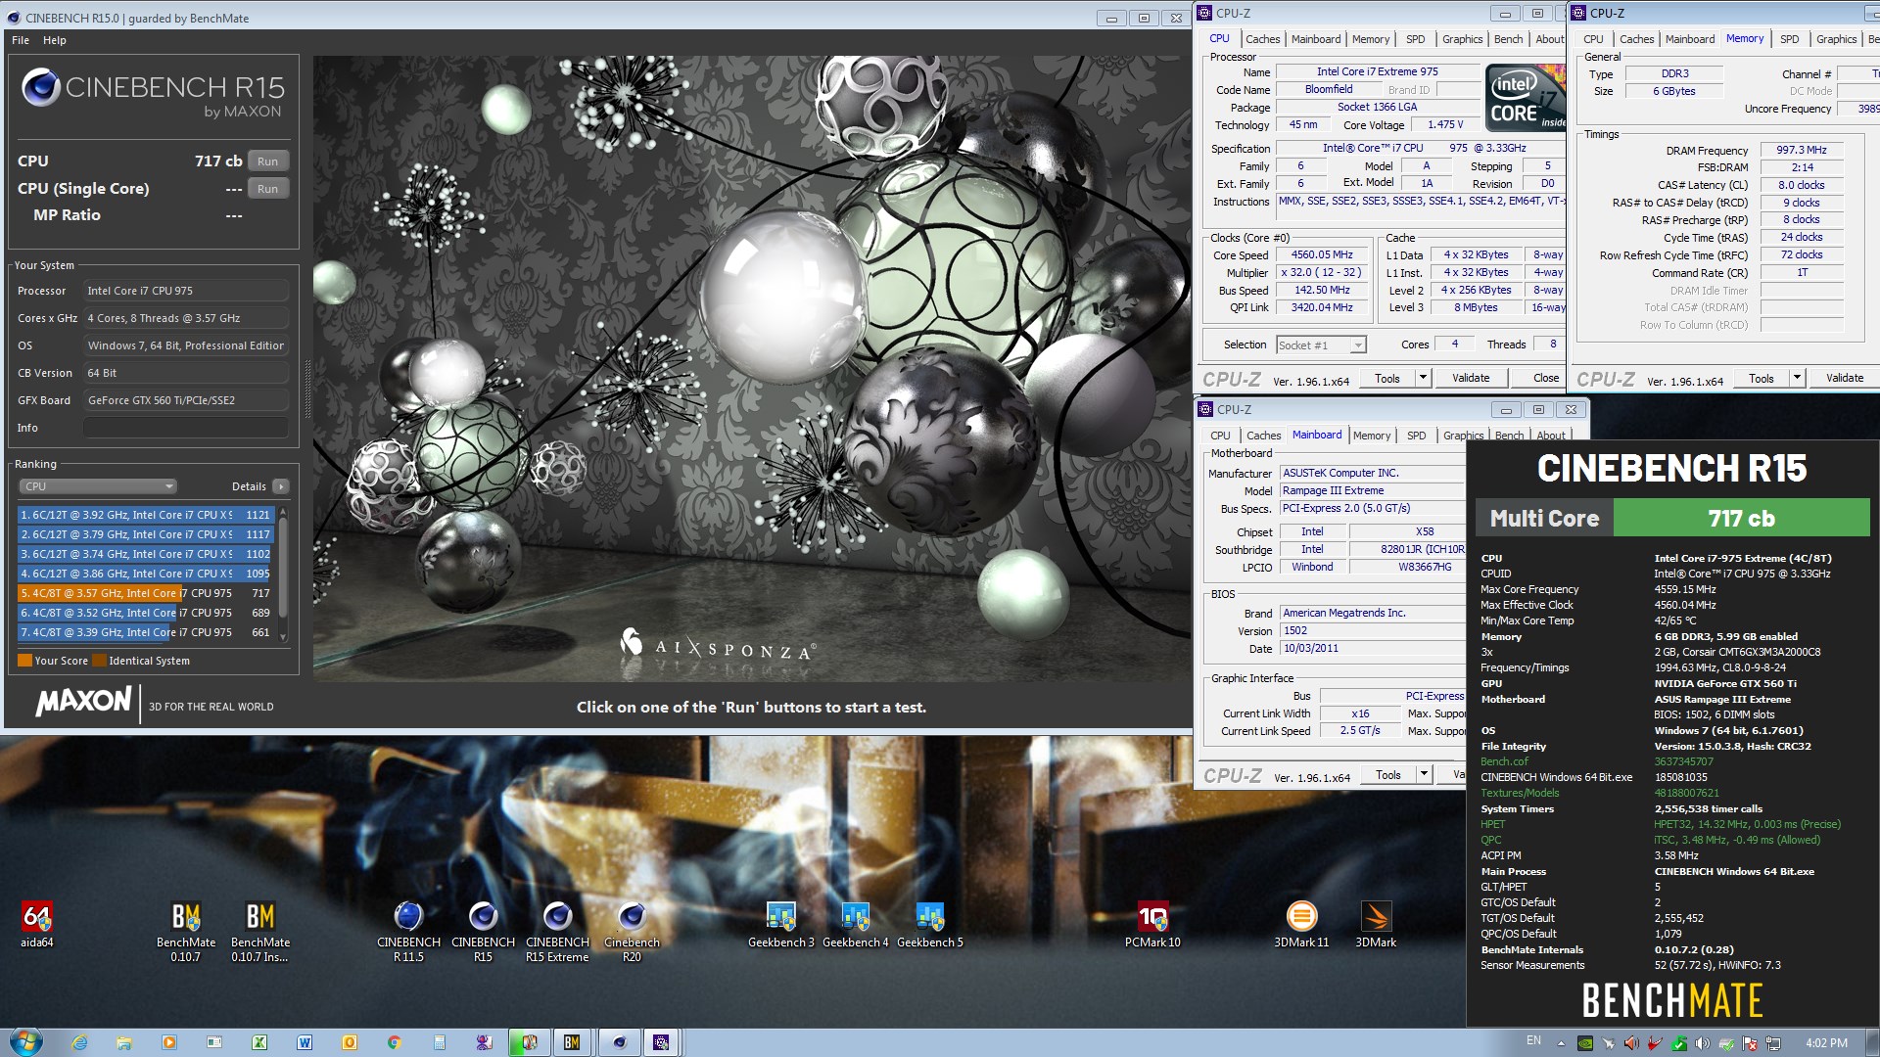
Task: Open 3DMark desktop icon
Action: coord(1376,924)
